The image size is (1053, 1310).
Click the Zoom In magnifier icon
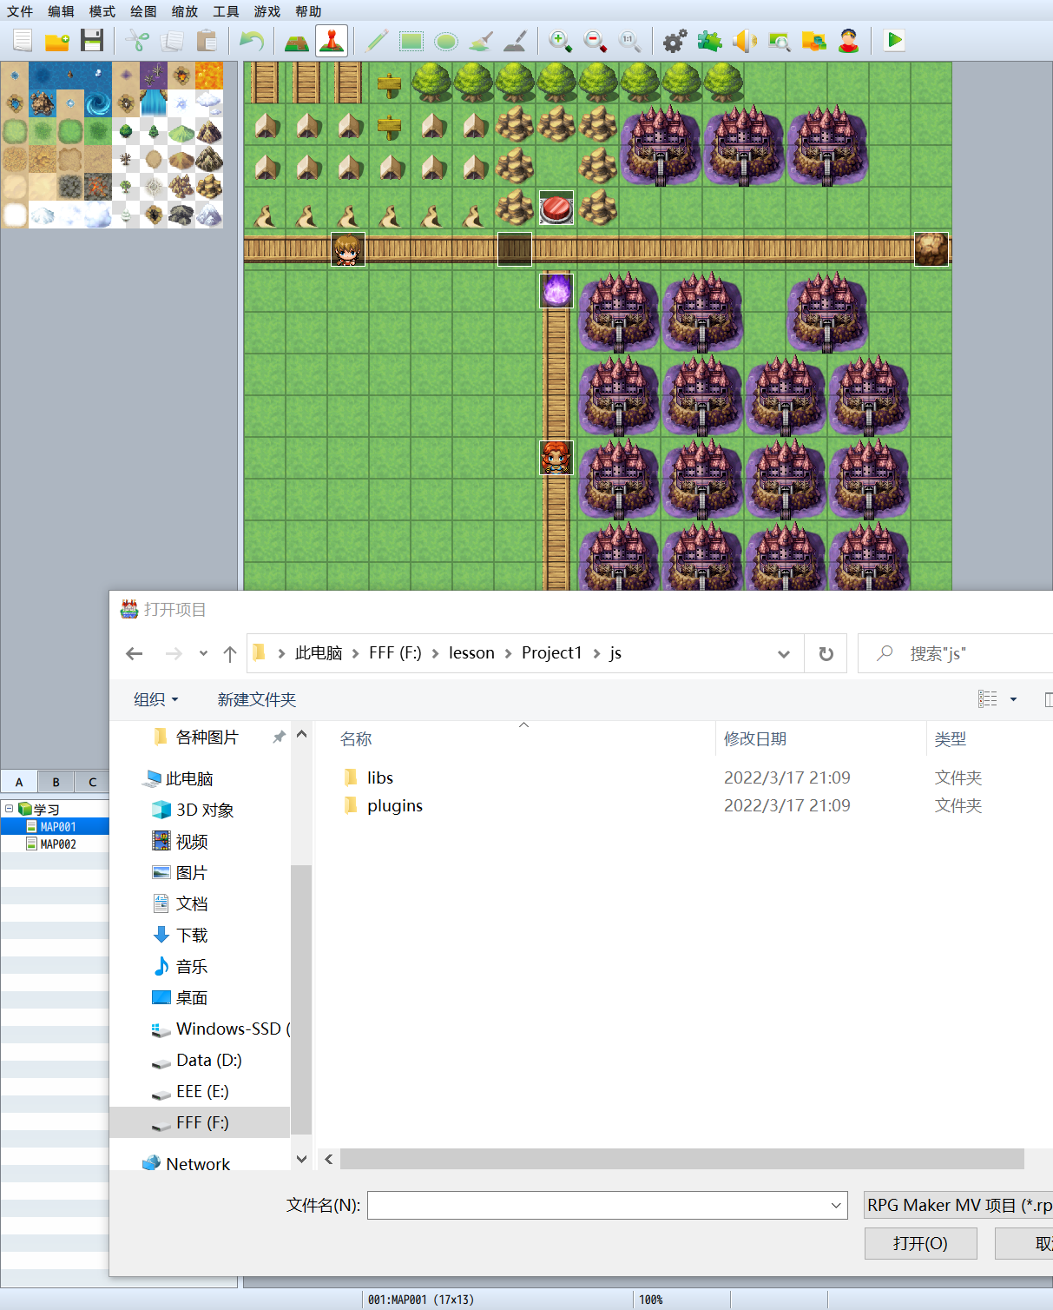[x=561, y=40]
